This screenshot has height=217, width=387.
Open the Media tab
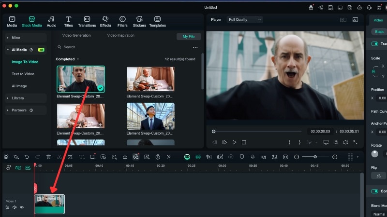coord(12,22)
